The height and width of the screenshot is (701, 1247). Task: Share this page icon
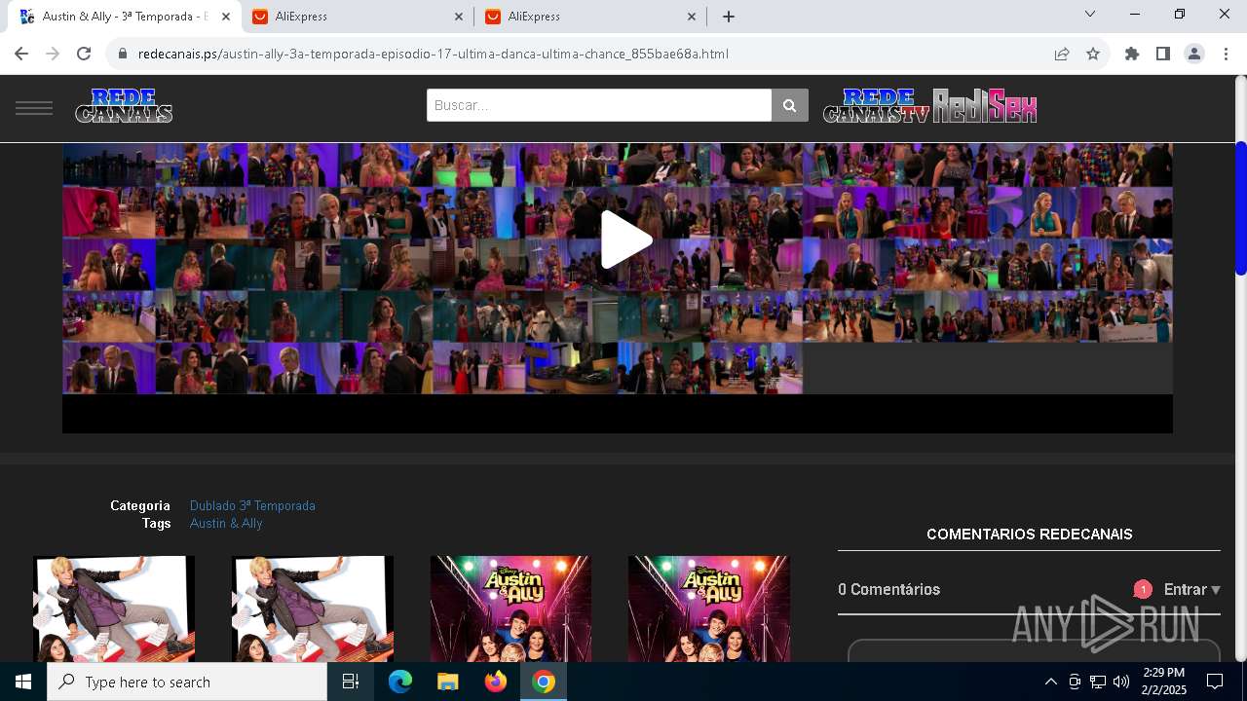tap(1062, 54)
